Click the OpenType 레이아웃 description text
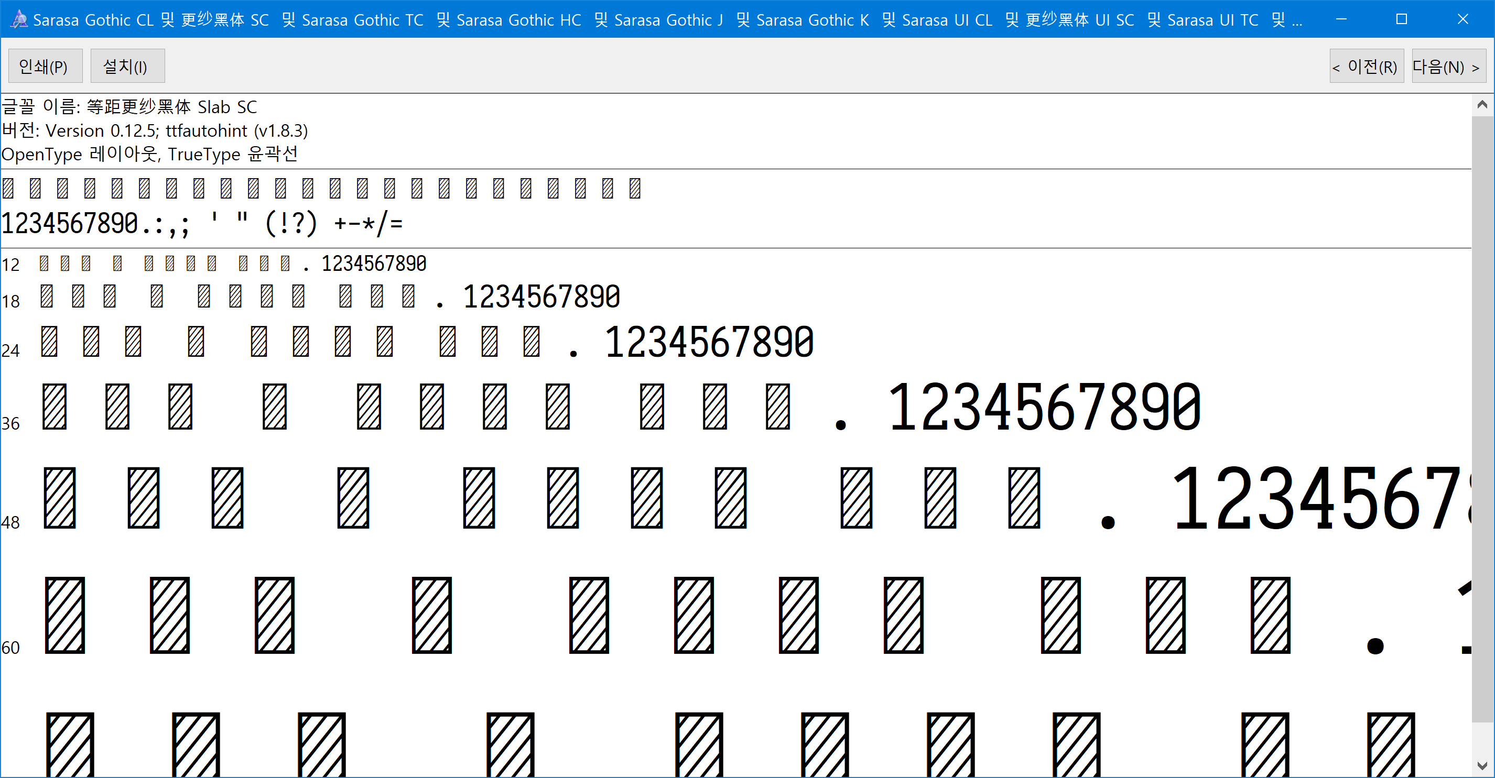This screenshot has height=778, width=1495. pos(149,154)
